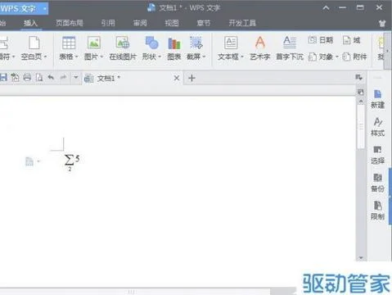
Task: Click the vertical scrollbar up arrow
Action: [361, 101]
